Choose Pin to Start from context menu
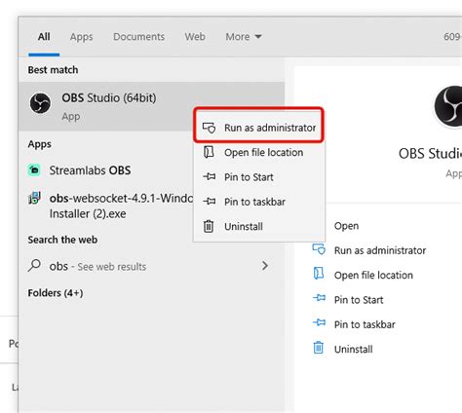The image size is (462, 413). [x=259, y=177]
